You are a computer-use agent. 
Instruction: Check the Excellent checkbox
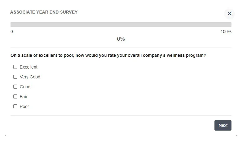click(x=15, y=67)
